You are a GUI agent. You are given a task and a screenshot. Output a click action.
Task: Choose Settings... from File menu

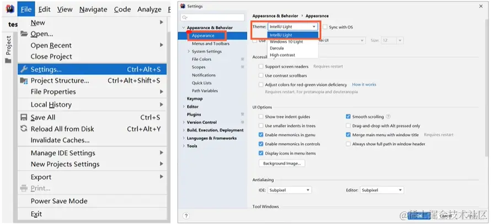coord(92,69)
